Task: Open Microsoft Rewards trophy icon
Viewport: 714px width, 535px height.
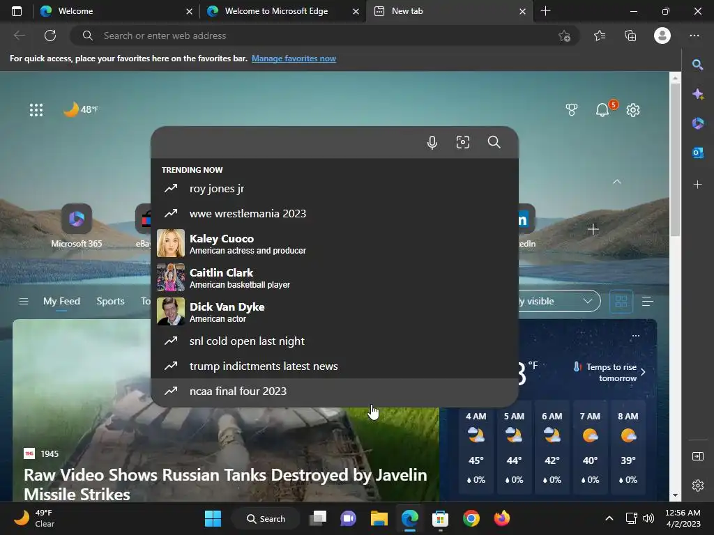Action: coord(572,109)
